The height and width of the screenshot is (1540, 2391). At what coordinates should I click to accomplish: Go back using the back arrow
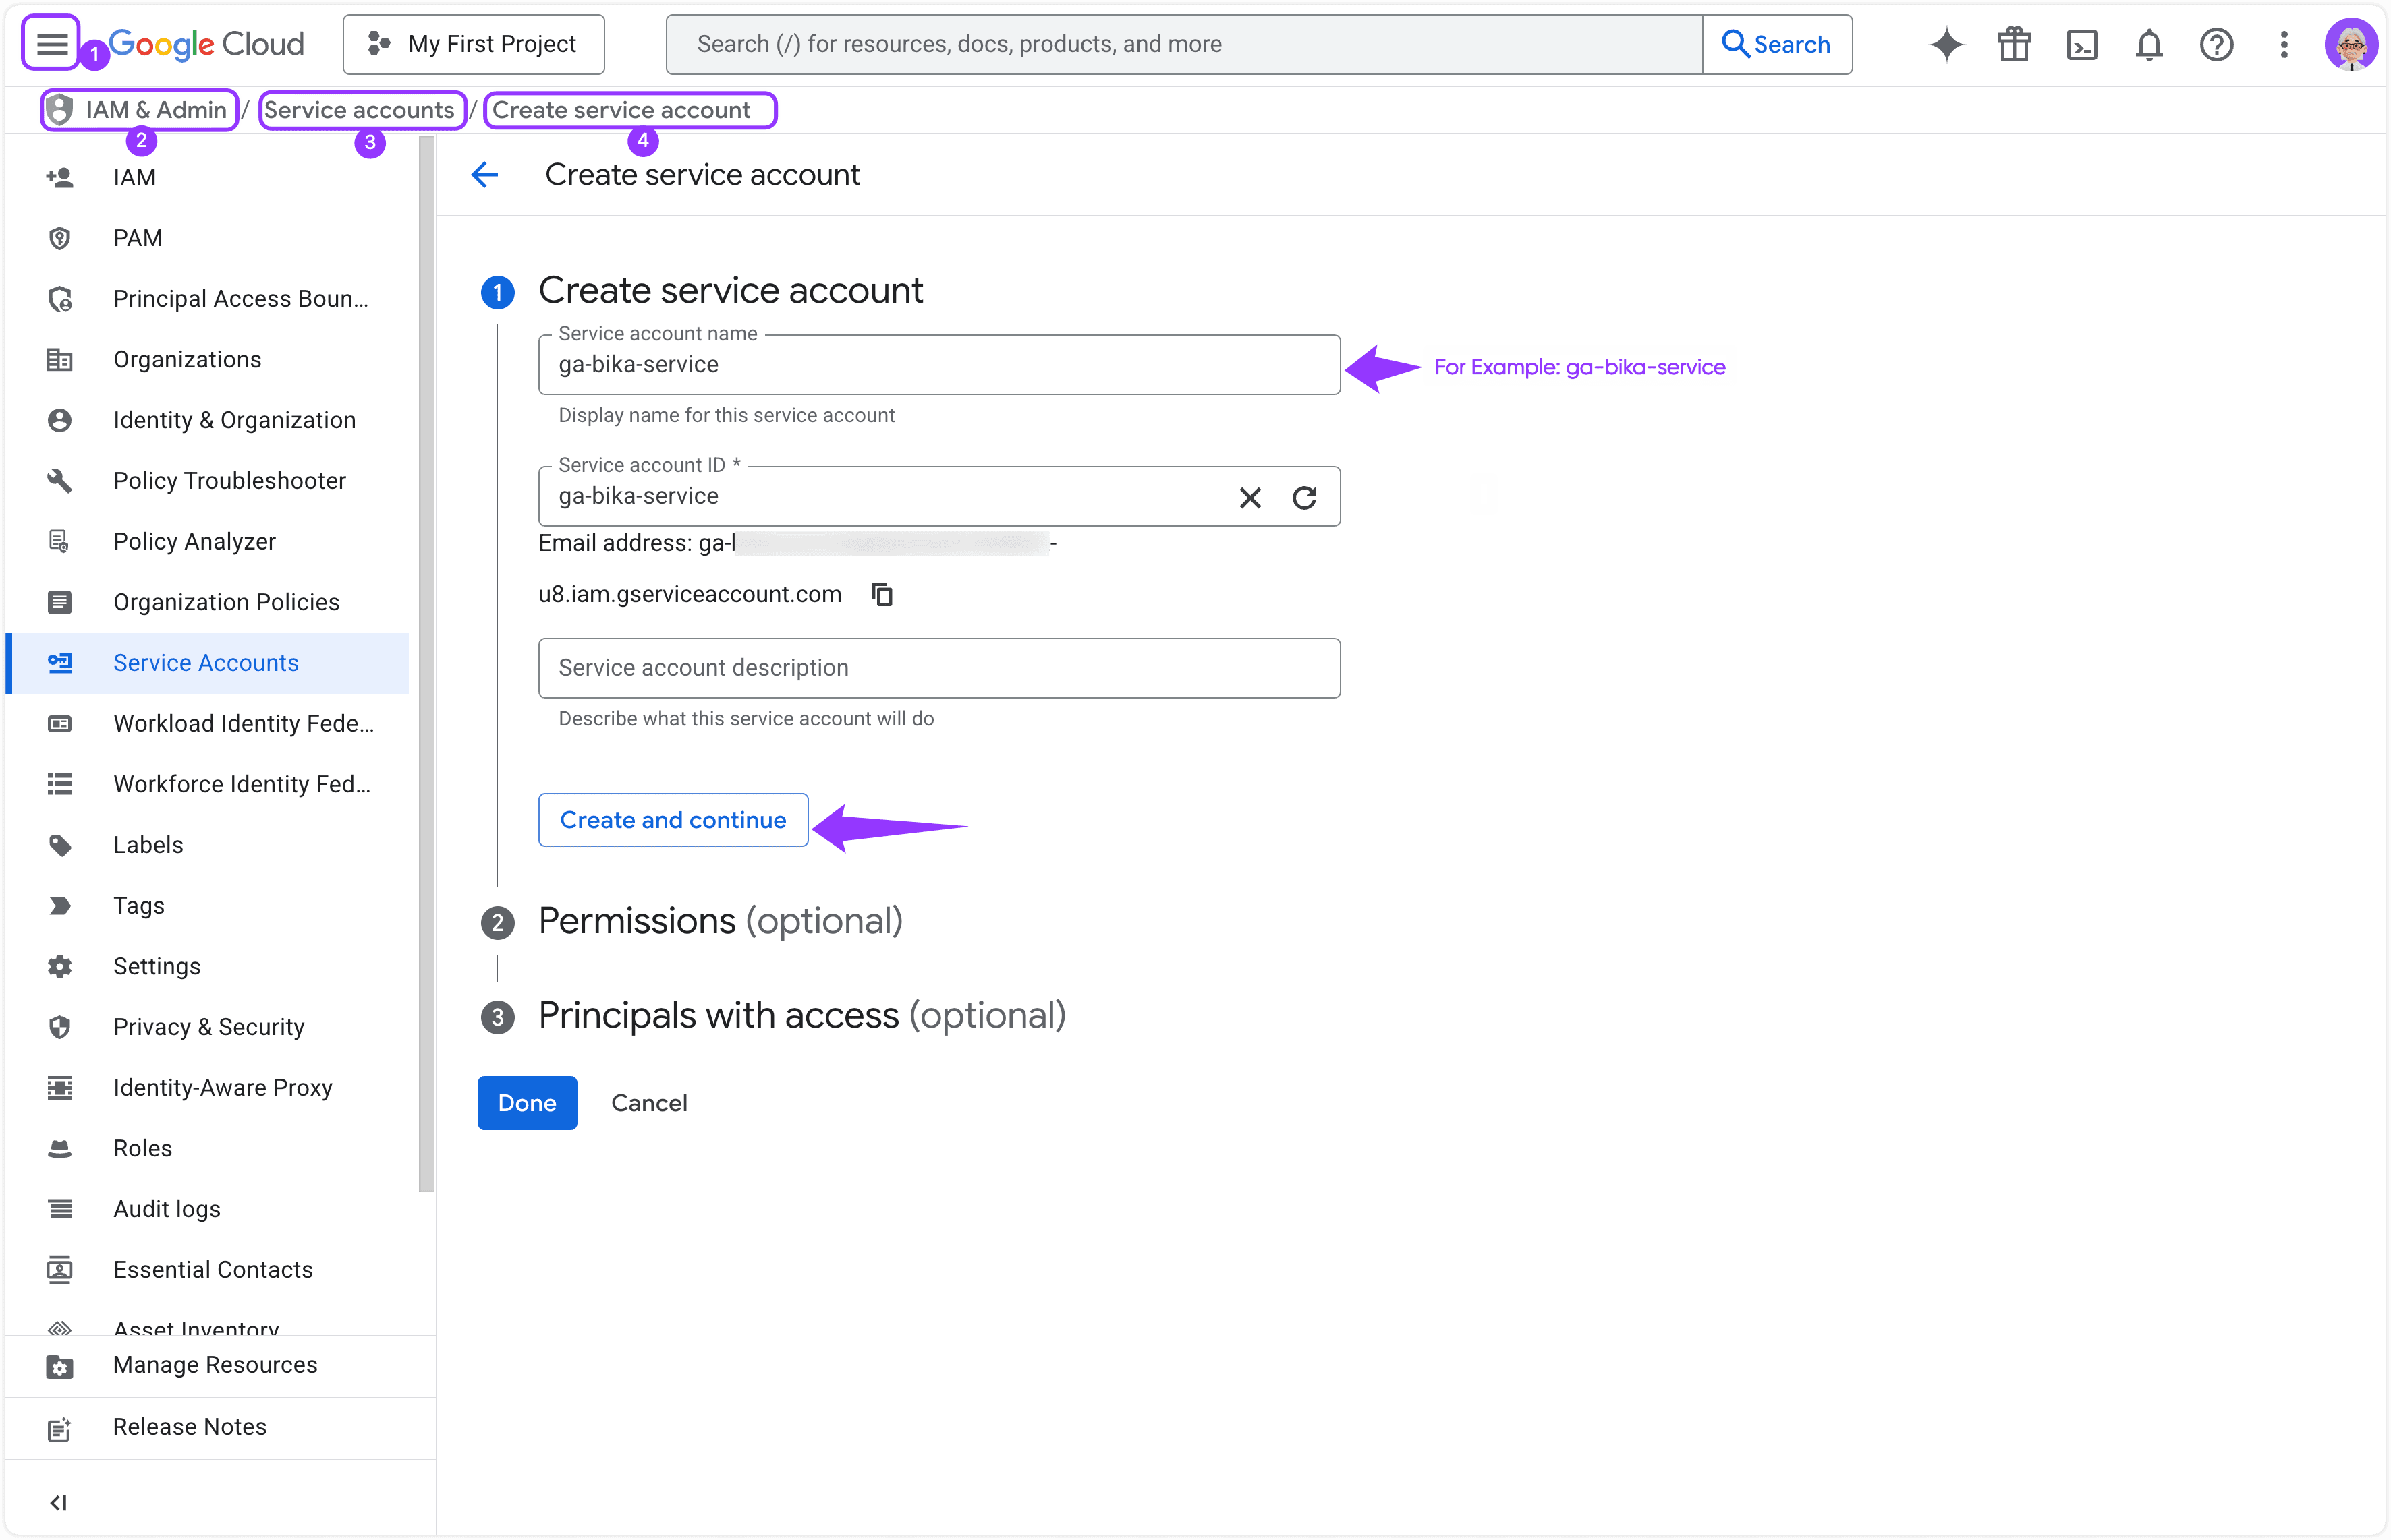pos(484,174)
